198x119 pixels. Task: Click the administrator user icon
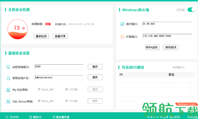pos(8,78)
